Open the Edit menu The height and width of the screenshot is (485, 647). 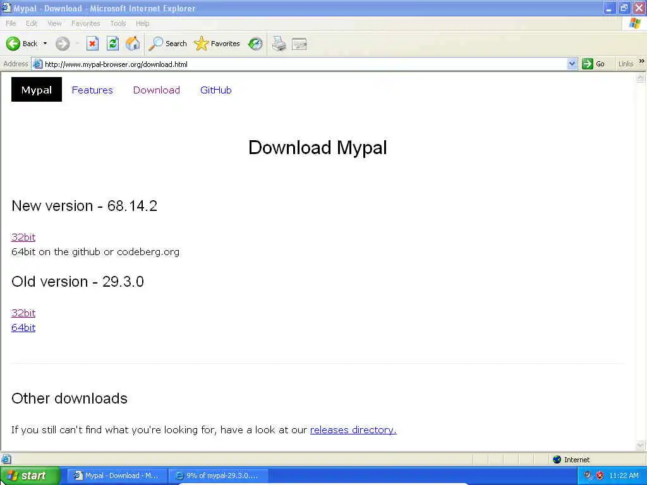[32, 23]
